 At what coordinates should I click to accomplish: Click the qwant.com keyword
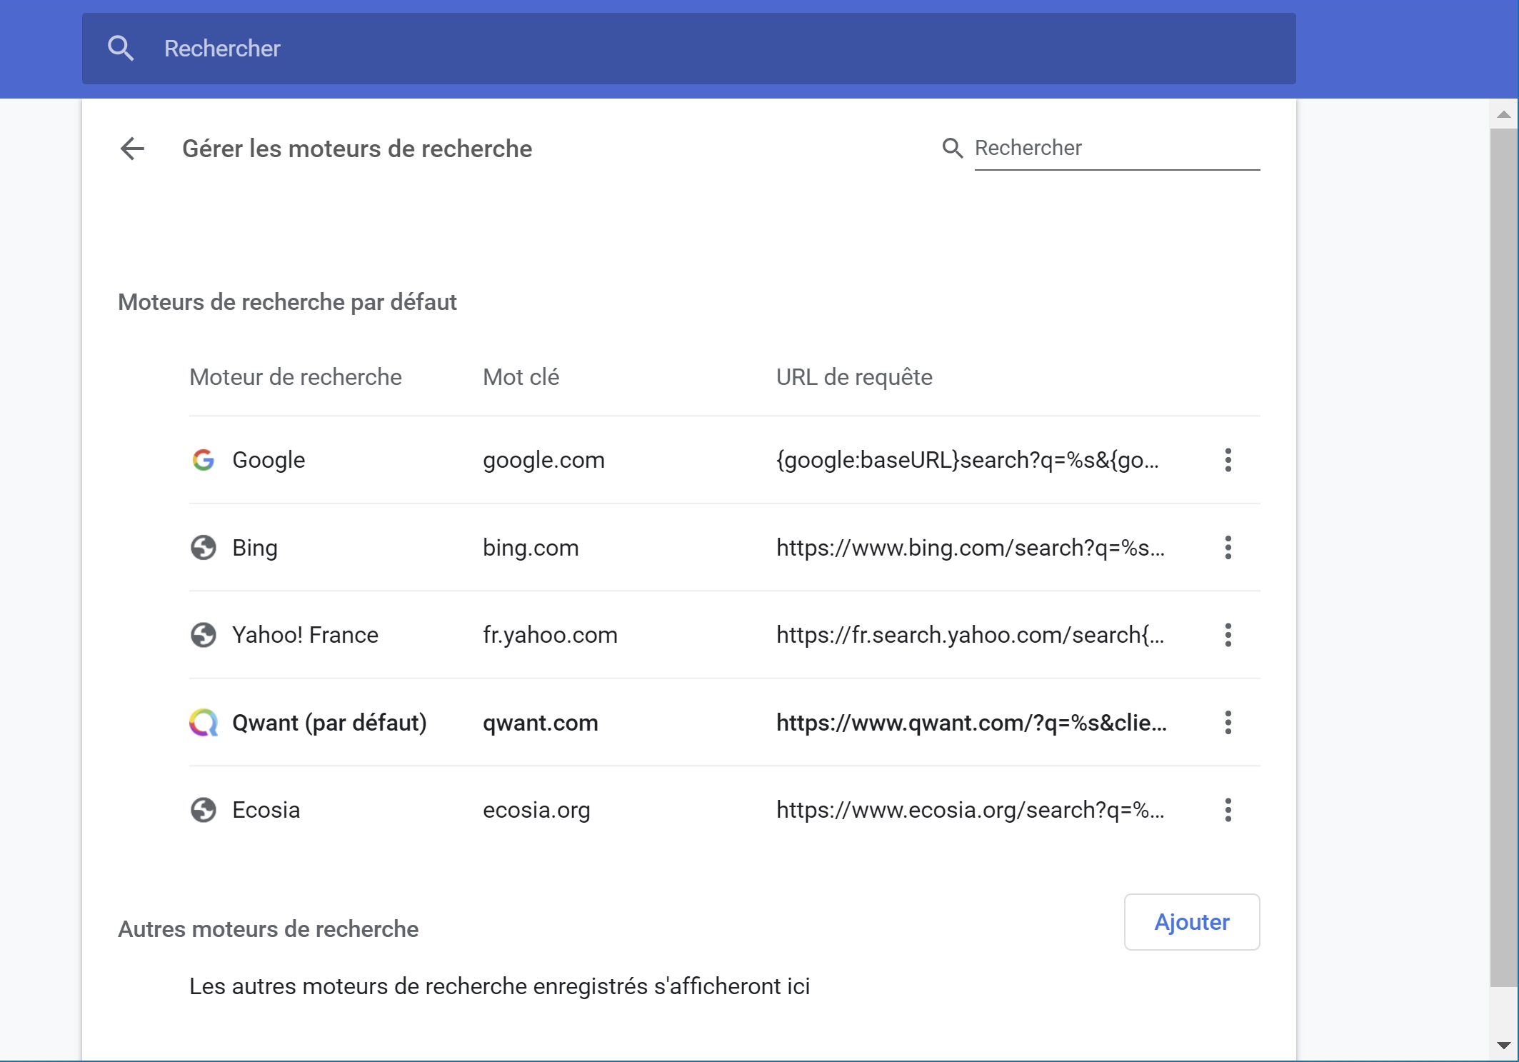(540, 723)
